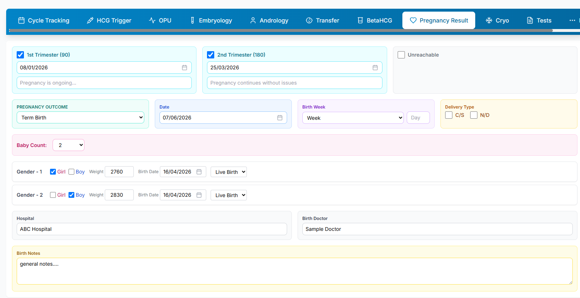This screenshot has width=580, height=298.
Task: Open Gender 2 Live Birth status dropdown
Action: coord(229,195)
